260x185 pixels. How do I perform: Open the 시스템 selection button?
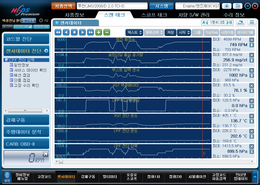point(161,6)
